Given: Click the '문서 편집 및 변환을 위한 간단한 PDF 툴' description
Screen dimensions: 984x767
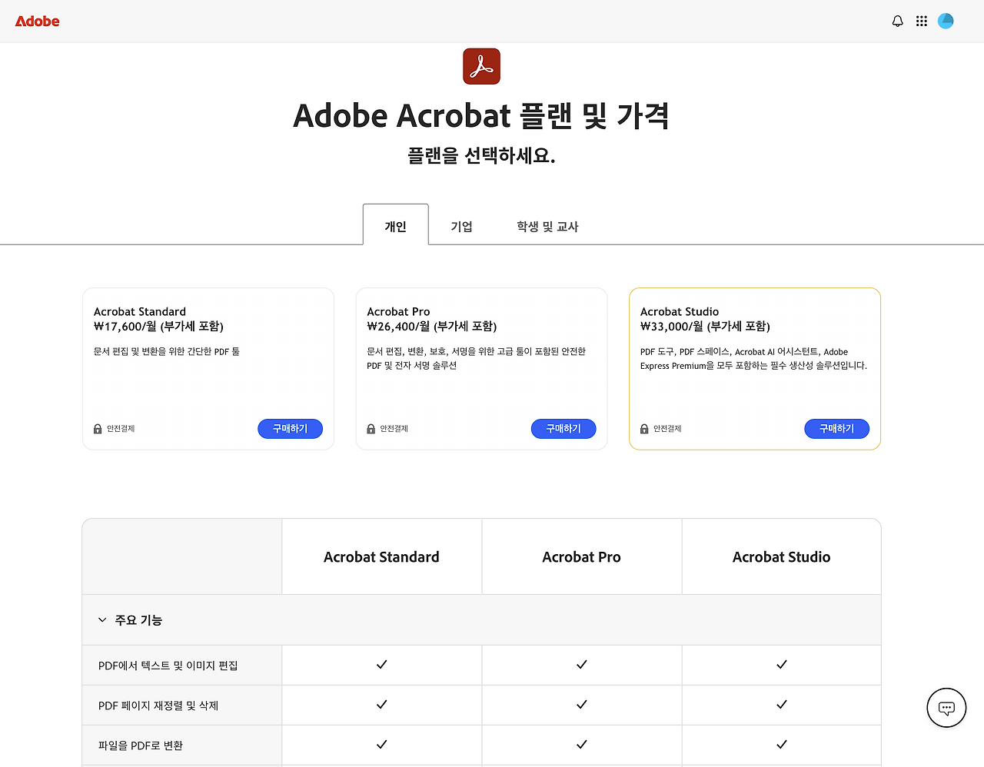Looking at the screenshot, I should tap(167, 351).
